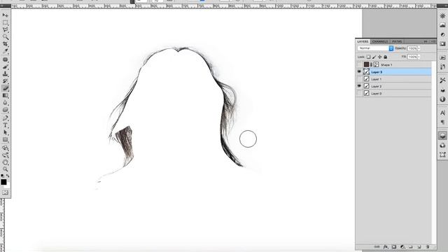This screenshot has height=252, width=448.
Task: Select the Hand tool
Action: click(5, 162)
